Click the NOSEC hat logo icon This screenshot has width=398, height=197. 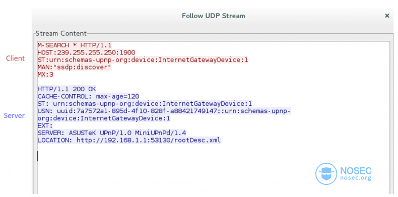tap(326, 174)
